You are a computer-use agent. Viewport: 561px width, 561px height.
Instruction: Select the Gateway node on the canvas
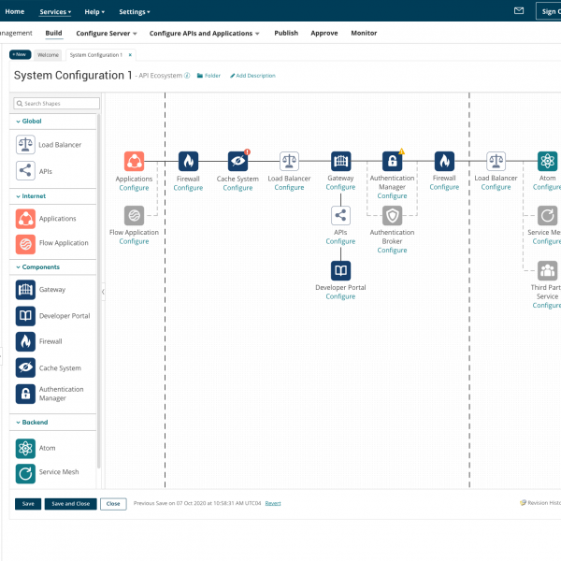point(340,162)
